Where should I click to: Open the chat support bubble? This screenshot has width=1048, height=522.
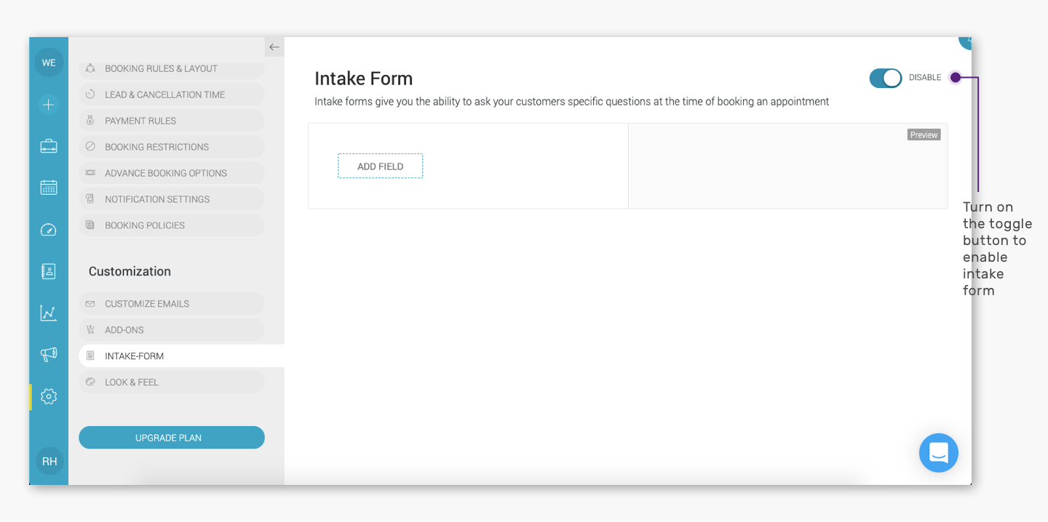tap(938, 452)
